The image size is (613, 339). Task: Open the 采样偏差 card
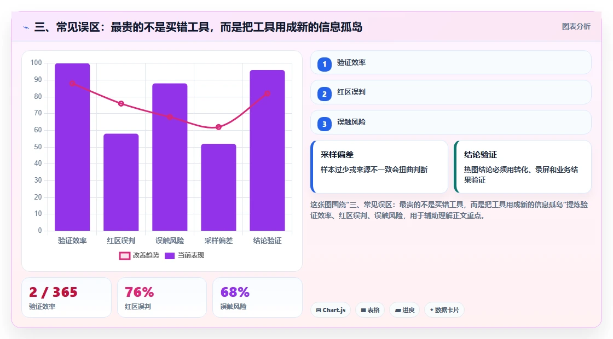379,167
